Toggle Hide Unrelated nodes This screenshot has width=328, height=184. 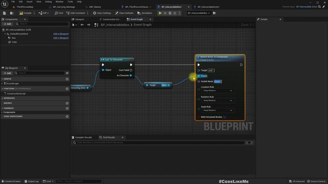(x=76, y=13)
